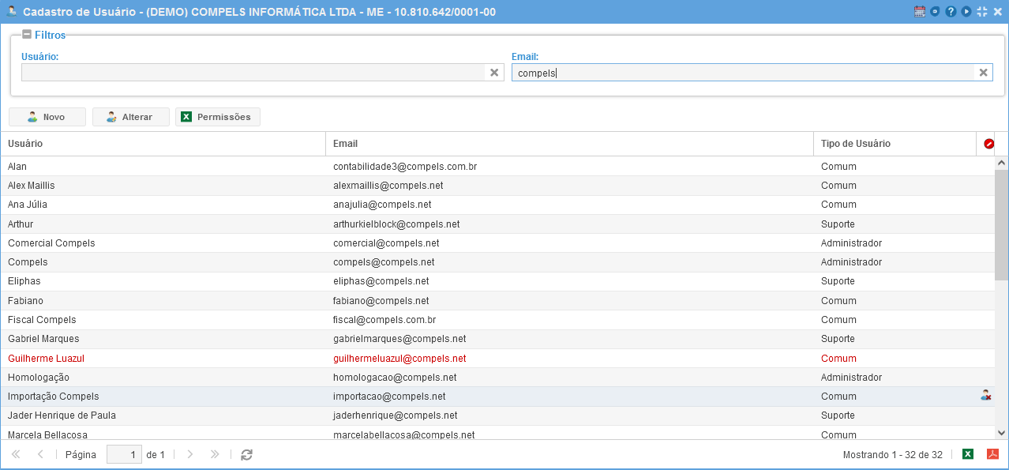Click the play video icon in title bar
The width and height of the screenshot is (1009, 470).
point(966,12)
